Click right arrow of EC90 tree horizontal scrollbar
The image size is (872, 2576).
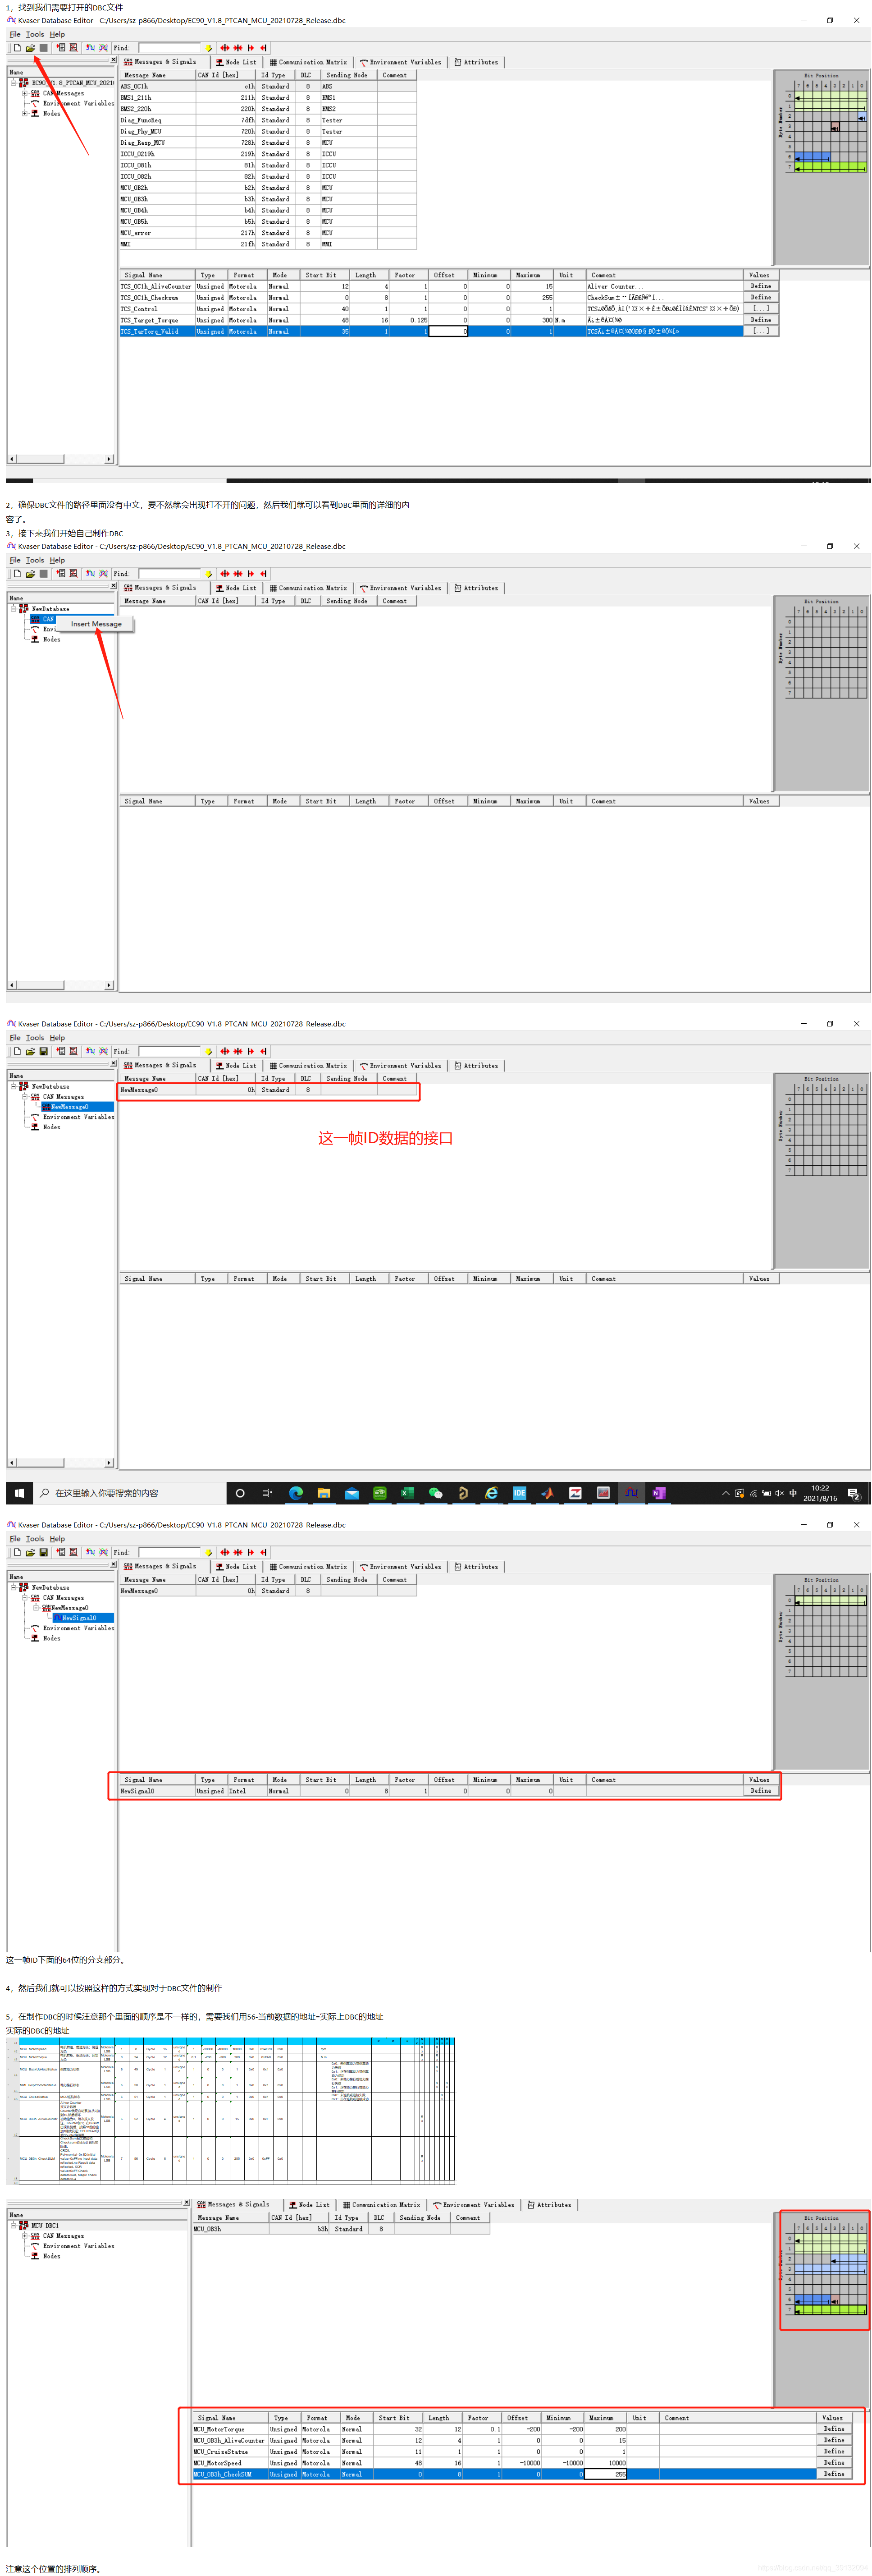[109, 459]
